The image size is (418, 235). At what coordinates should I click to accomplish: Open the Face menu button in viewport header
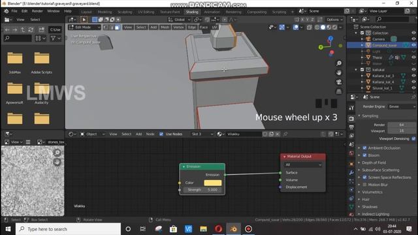[x=204, y=27]
